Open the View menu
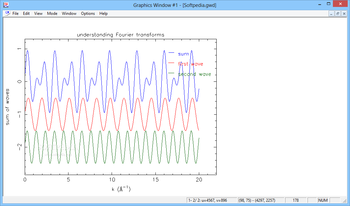Image resolution: width=350 pixels, height=206 pixels. [38, 14]
